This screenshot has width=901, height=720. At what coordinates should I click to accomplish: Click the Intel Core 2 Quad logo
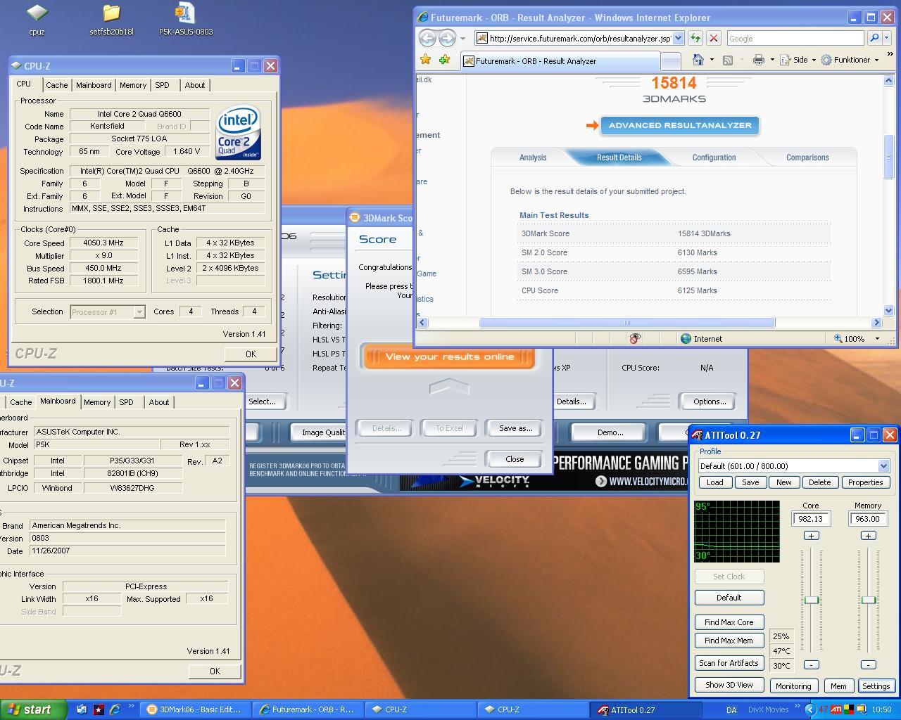click(239, 132)
